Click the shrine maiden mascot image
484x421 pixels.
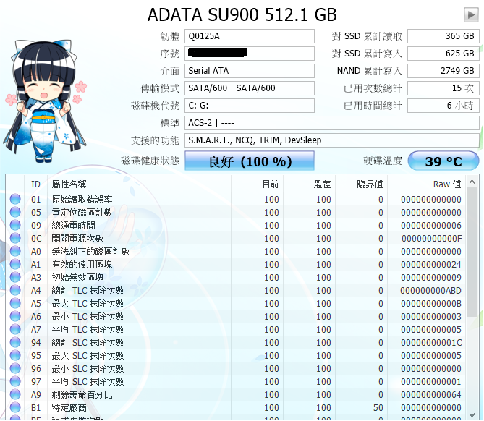46,101
